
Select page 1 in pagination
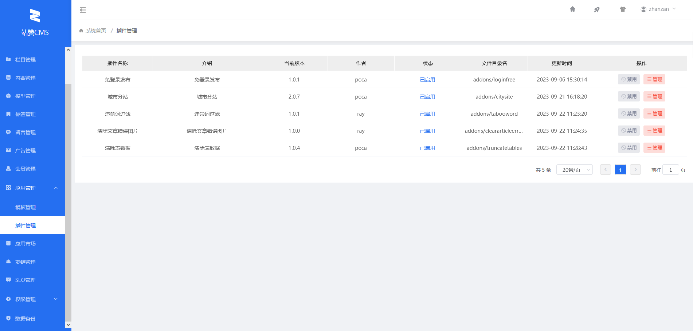click(620, 170)
